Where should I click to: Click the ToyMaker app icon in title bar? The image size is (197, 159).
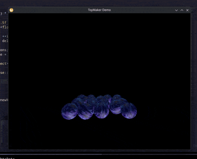[x=11, y=10]
